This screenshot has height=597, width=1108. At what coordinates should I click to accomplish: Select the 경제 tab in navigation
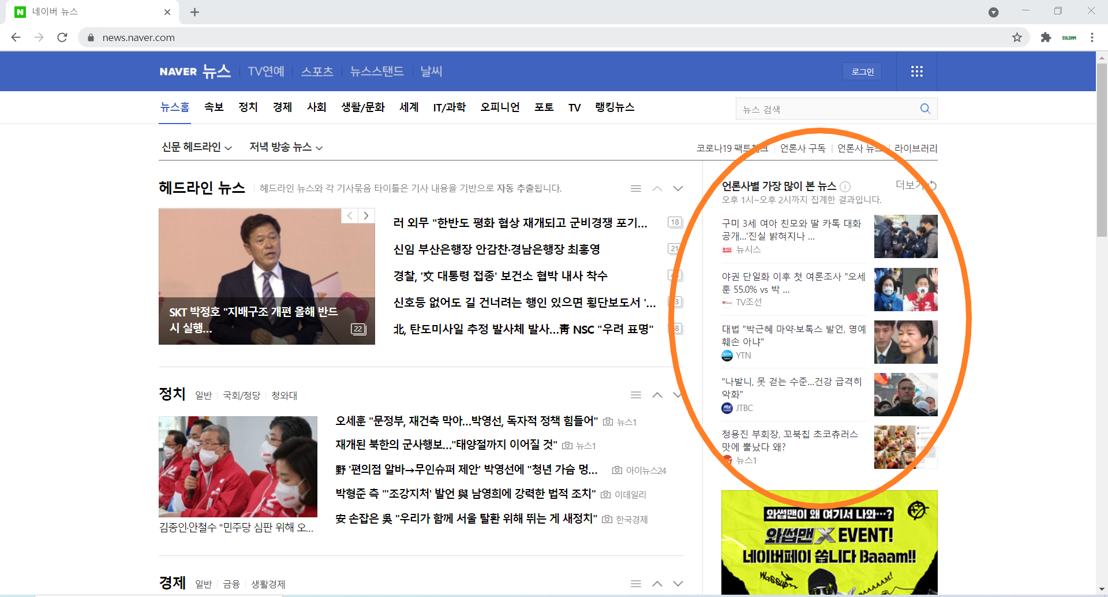tap(282, 107)
